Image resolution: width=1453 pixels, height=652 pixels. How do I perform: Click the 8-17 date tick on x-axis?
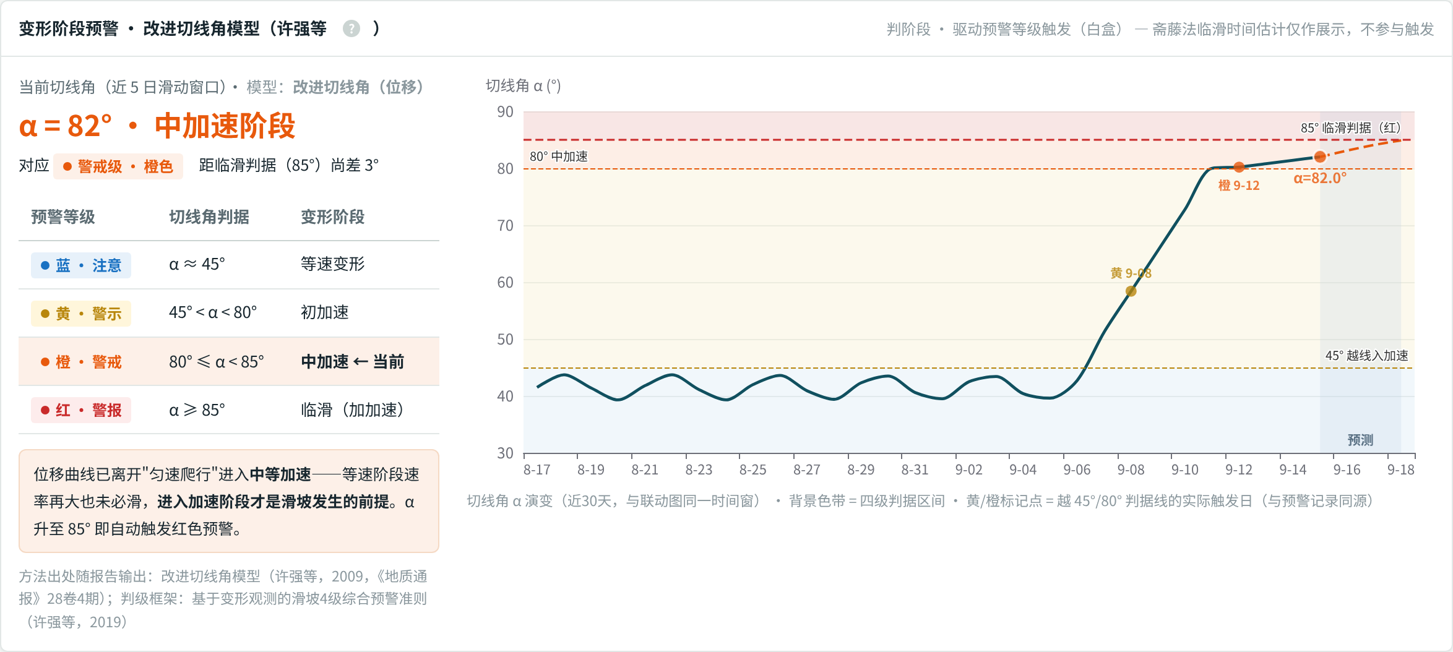[537, 470]
